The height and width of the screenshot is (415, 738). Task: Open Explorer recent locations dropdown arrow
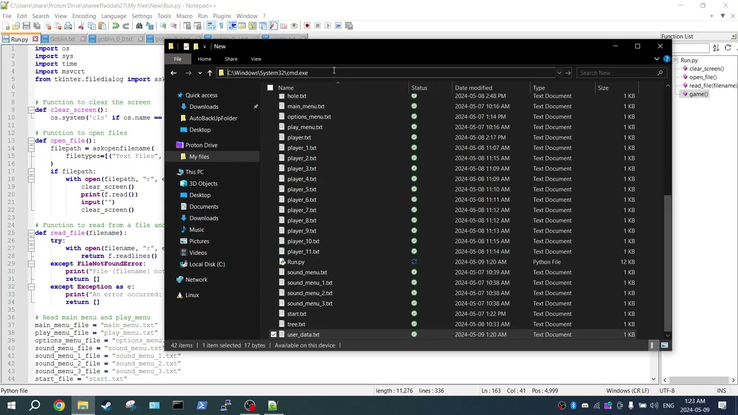(x=199, y=73)
